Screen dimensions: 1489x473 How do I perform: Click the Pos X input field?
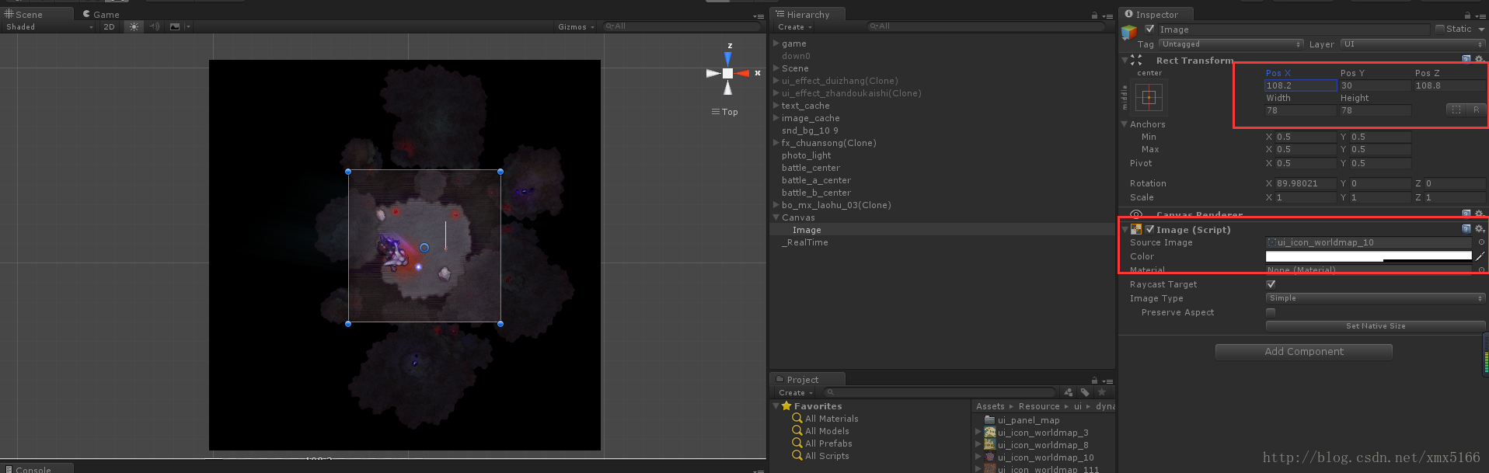pyautogui.click(x=1300, y=85)
